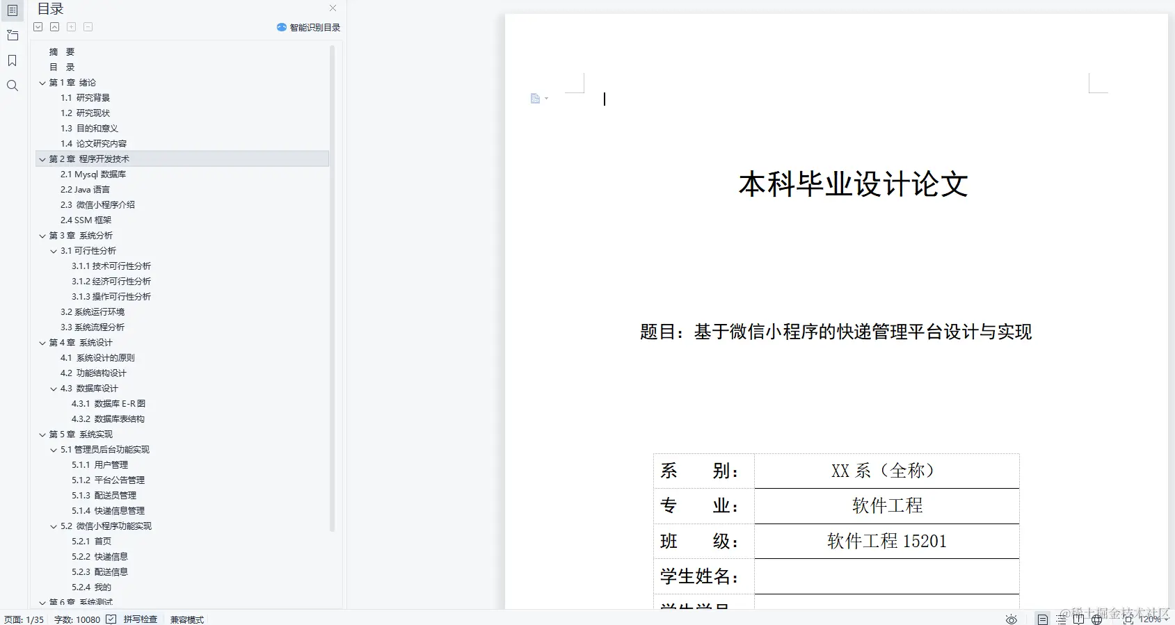The image size is (1175, 625).
Task: Select 1.4 论文研究内容 in outline
Action: point(93,144)
